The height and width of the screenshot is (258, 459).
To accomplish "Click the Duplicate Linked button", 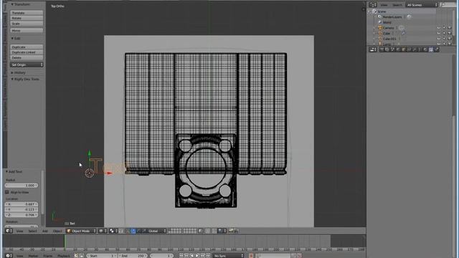I will click(x=27, y=52).
